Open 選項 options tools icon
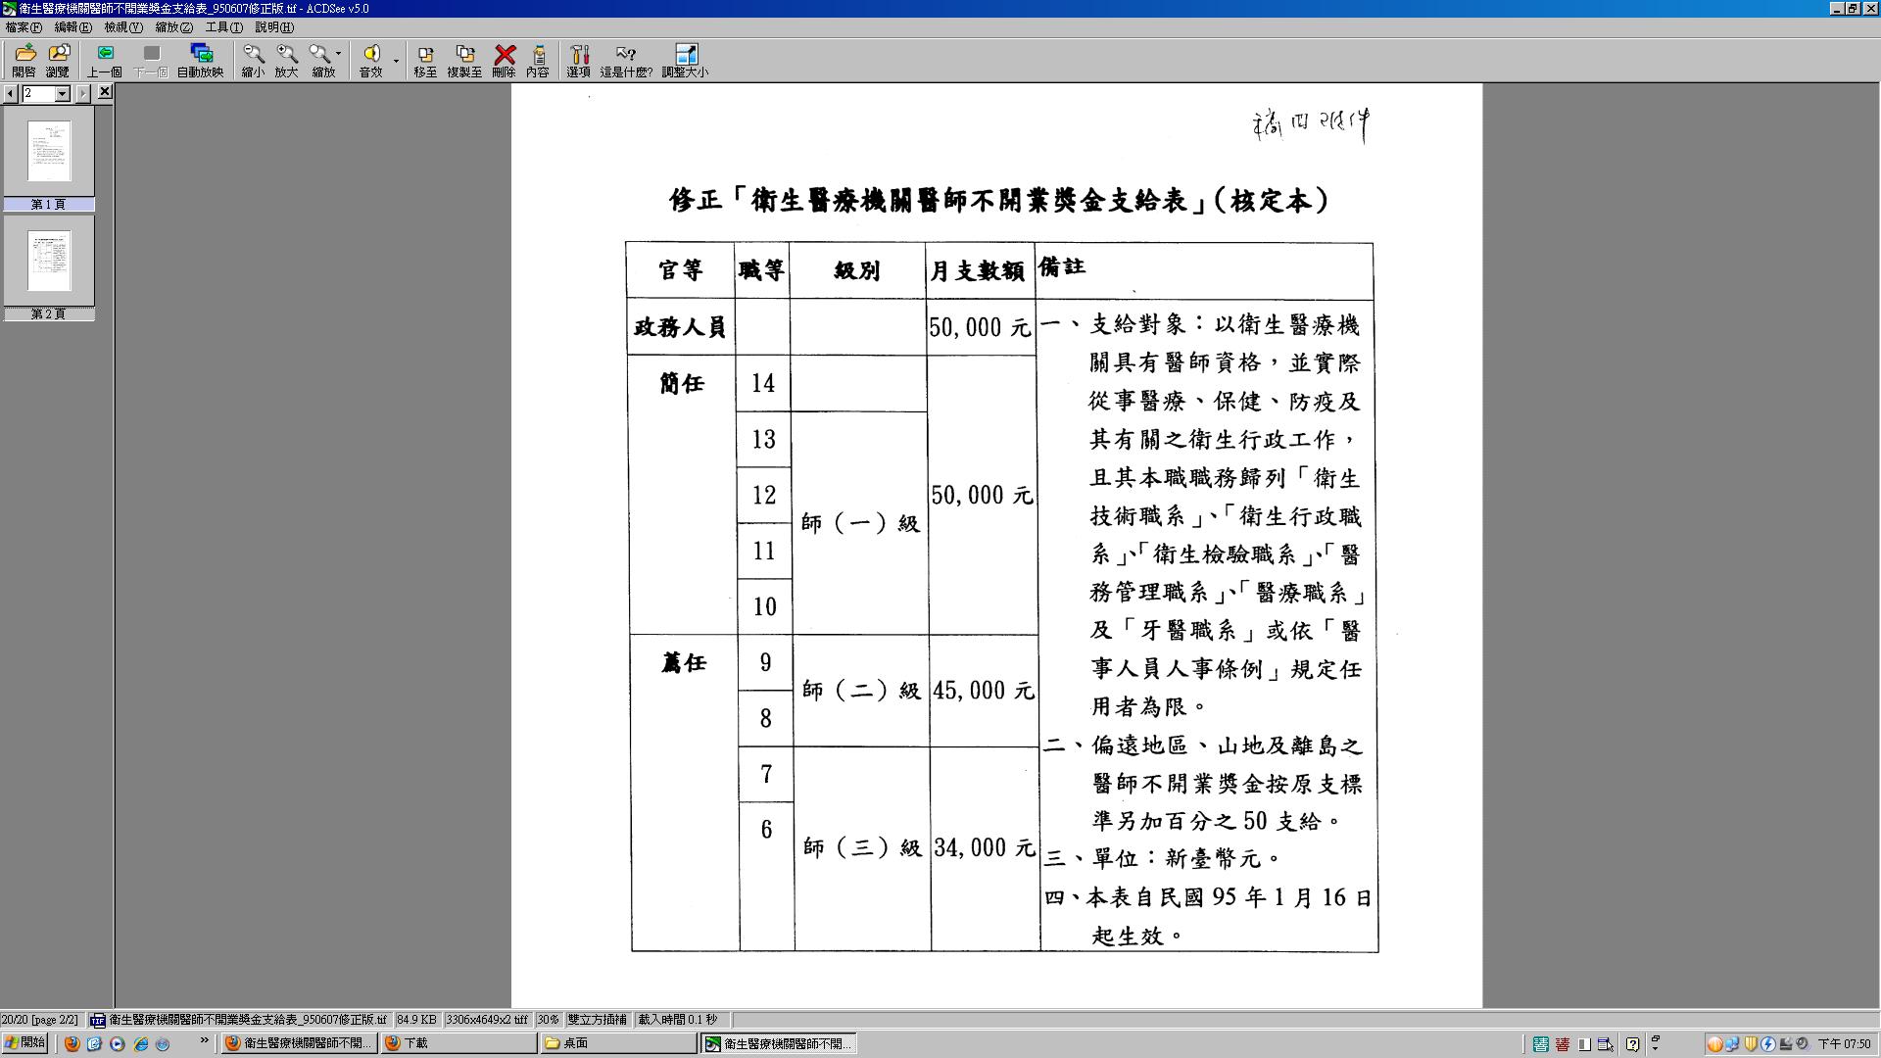Image resolution: width=1881 pixels, height=1058 pixels. coord(579,60)
